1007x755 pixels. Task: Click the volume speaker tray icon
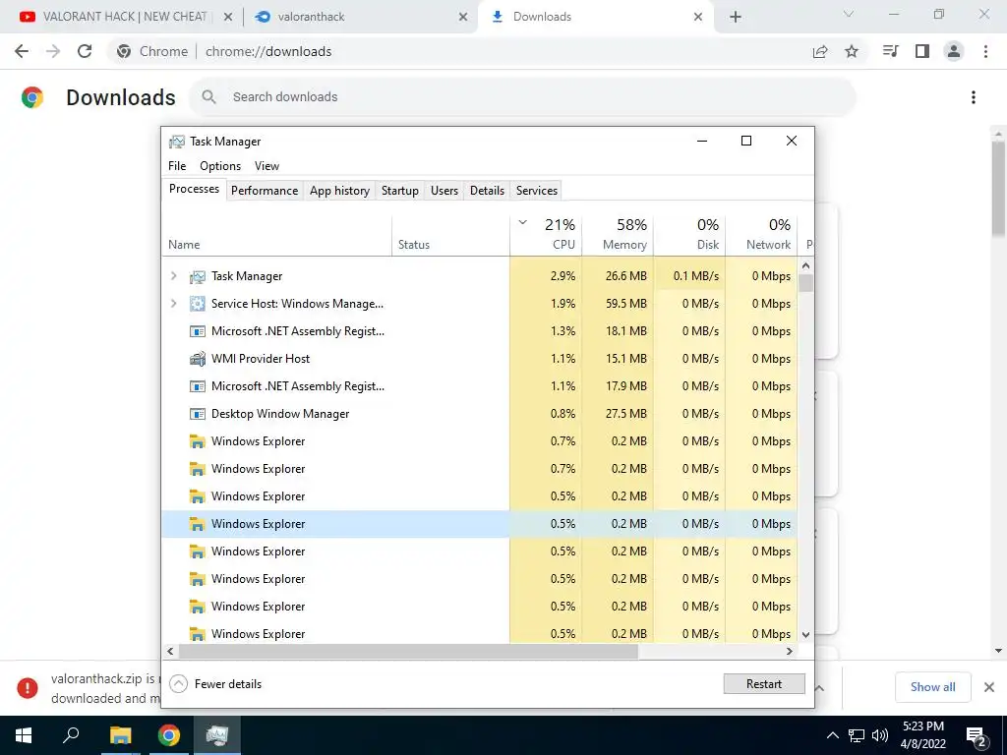pyautogui.click(x=880, y=735)
